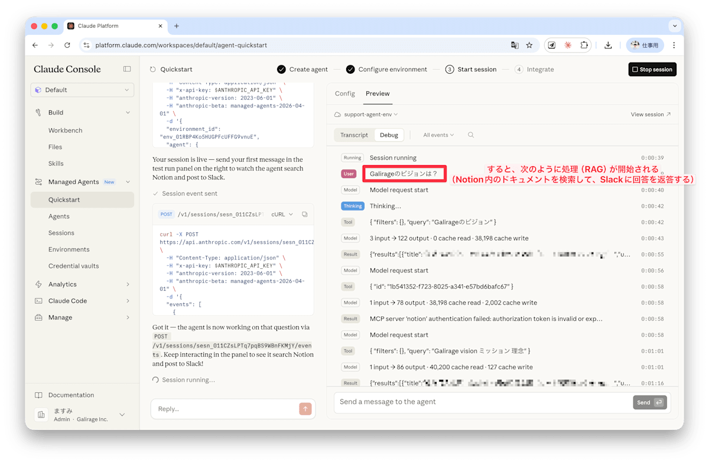Open the All events filter dropdown

click(x=438, y=135)
